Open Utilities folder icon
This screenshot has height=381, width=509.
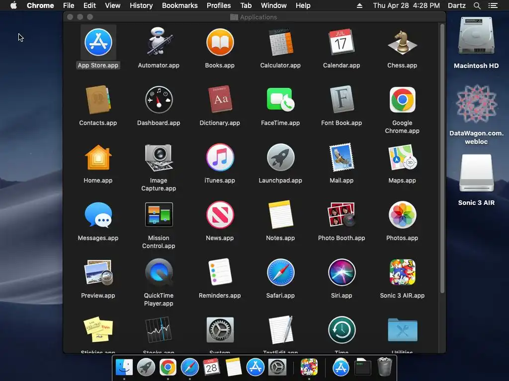402,330
